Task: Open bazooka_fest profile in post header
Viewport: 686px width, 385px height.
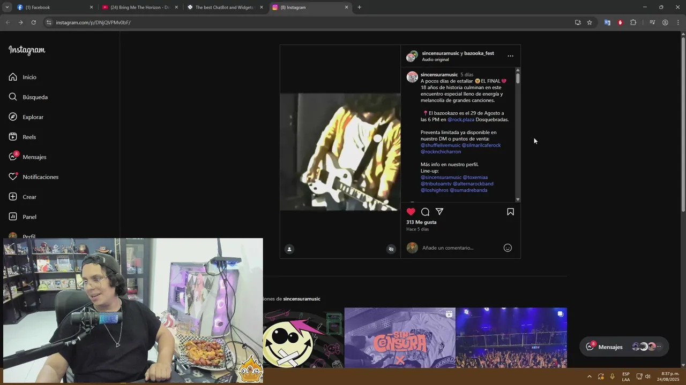Action: point(479,53)
